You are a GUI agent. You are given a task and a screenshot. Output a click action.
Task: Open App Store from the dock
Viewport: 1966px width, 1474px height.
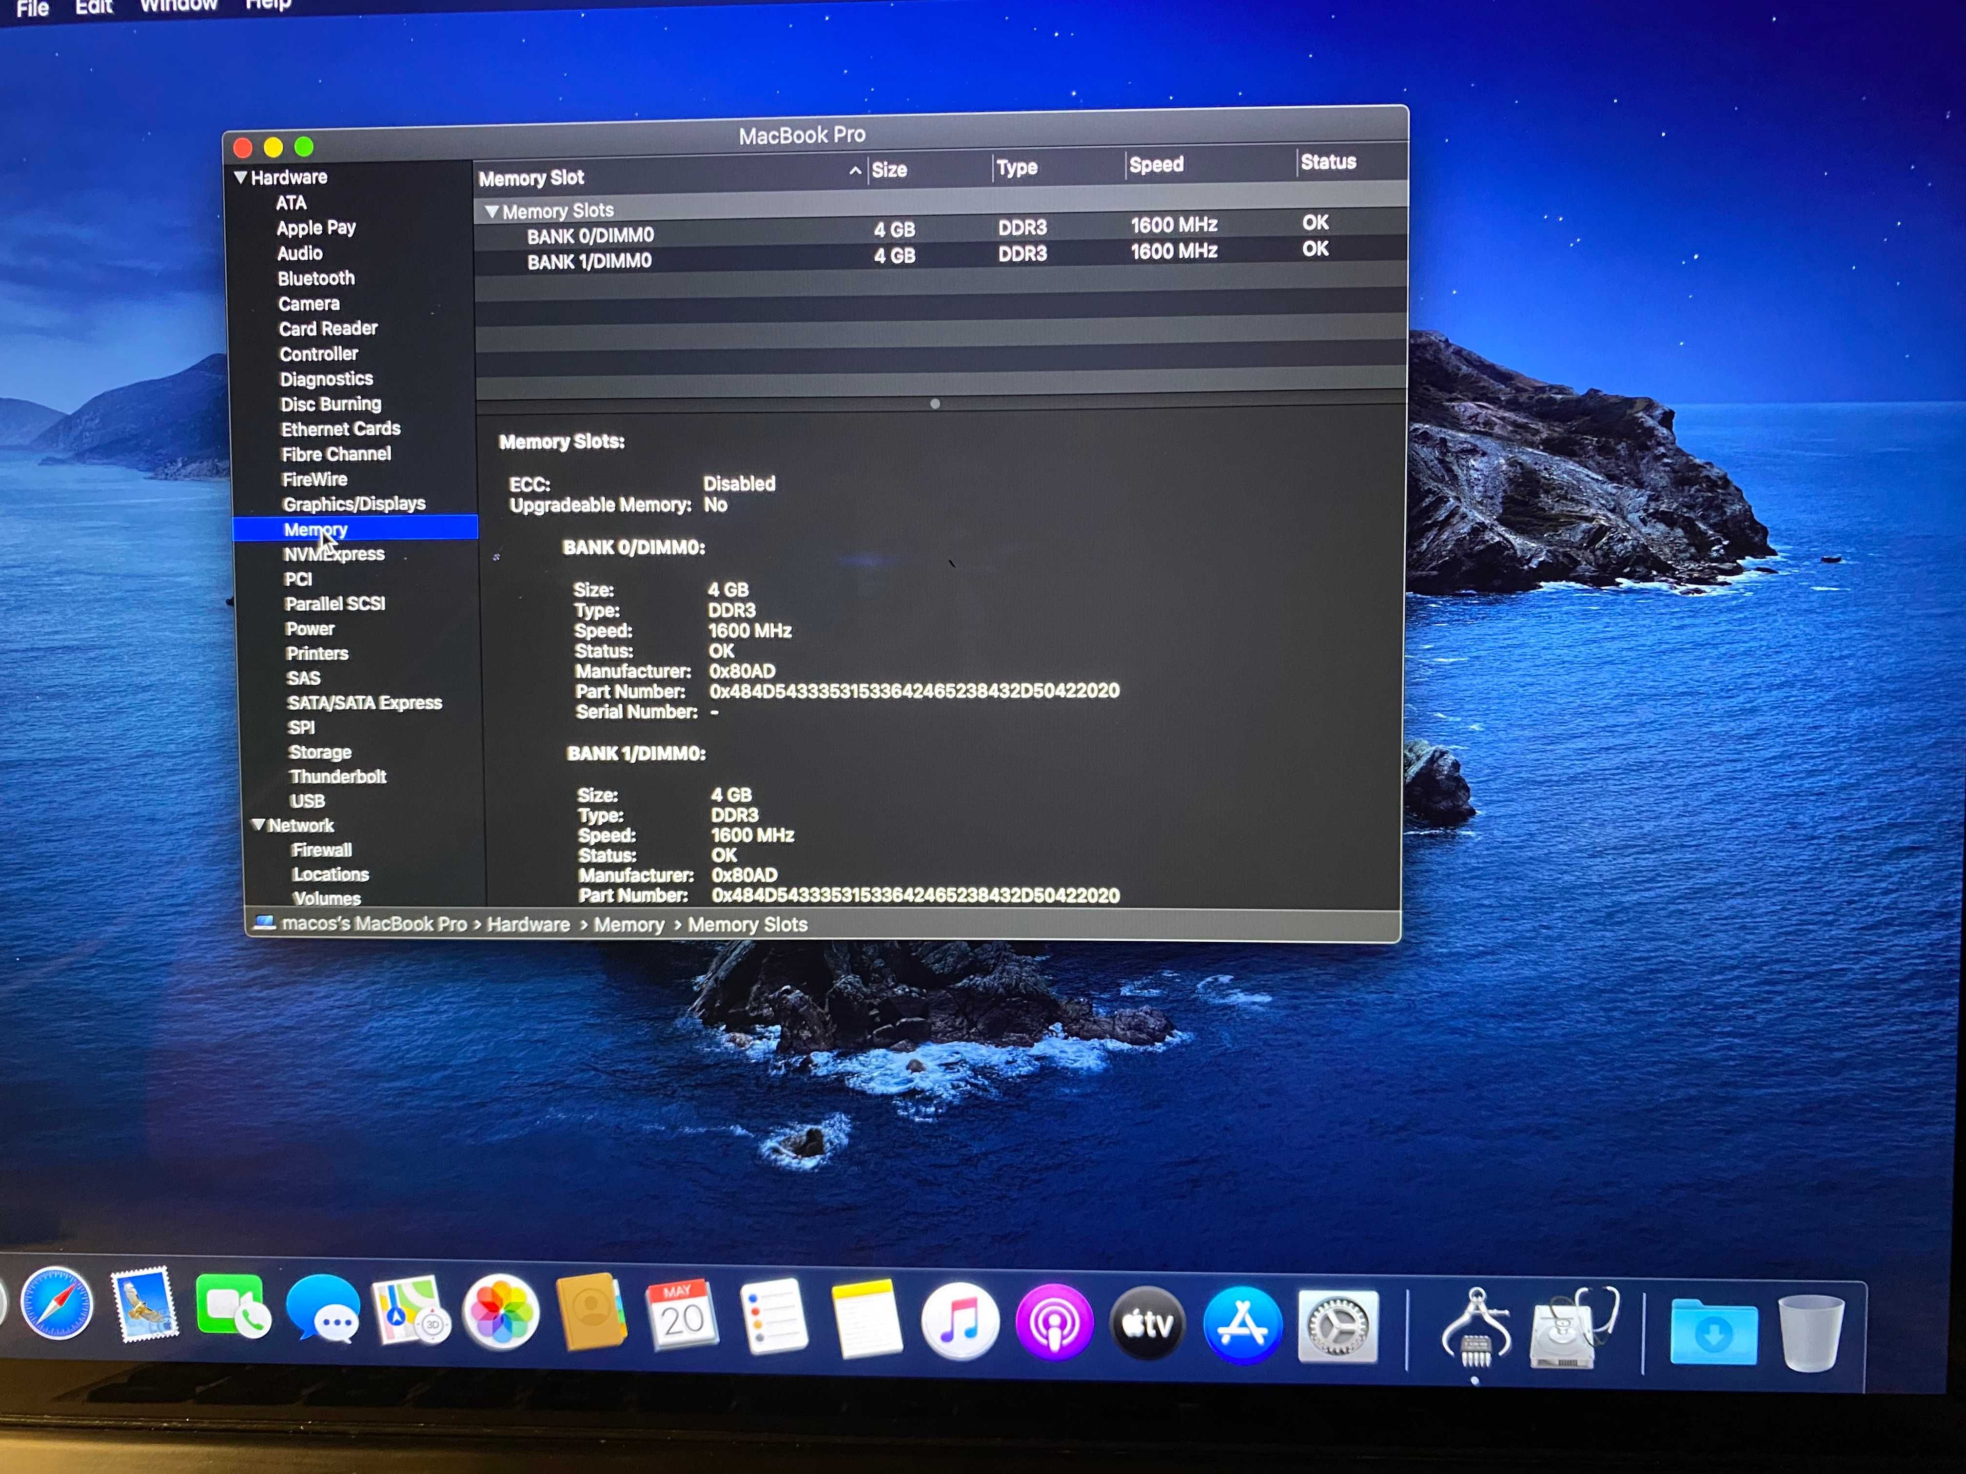tap(1242, 1325)
